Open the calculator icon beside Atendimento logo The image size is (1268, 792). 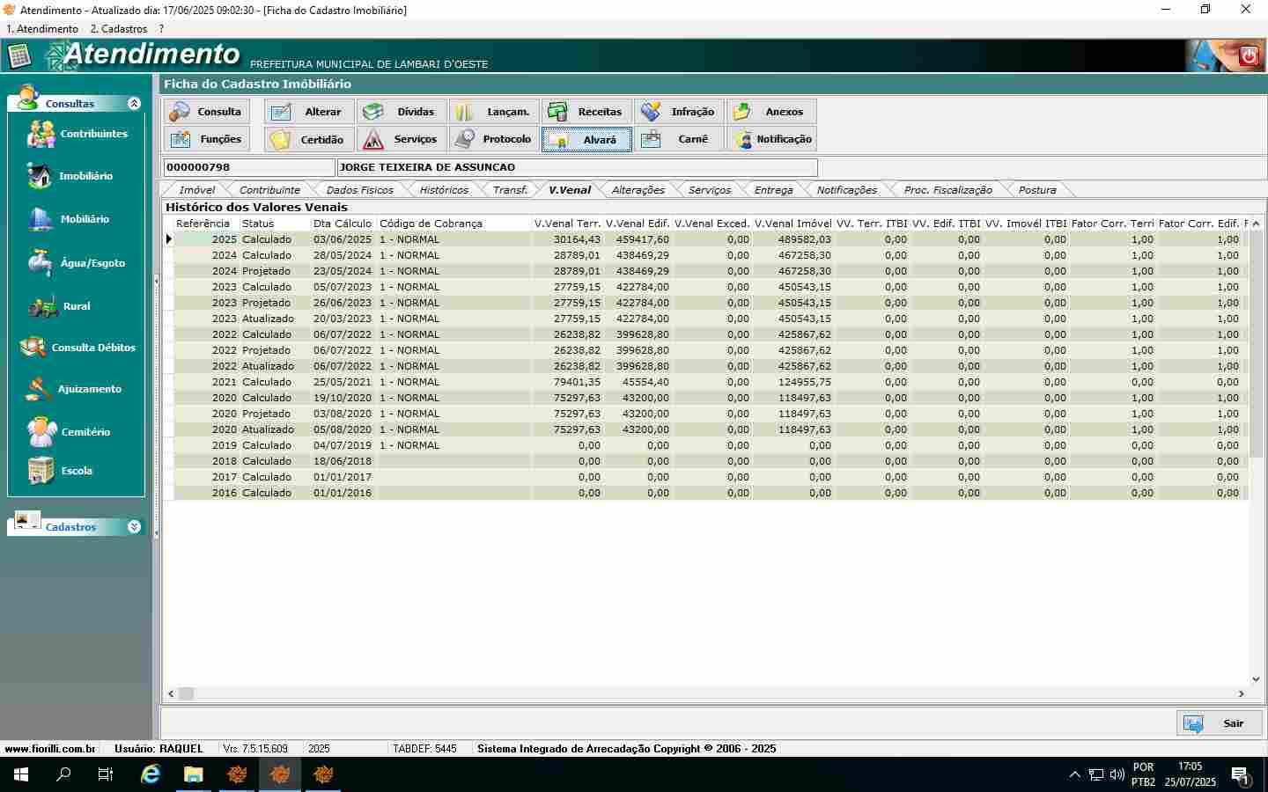18,56
